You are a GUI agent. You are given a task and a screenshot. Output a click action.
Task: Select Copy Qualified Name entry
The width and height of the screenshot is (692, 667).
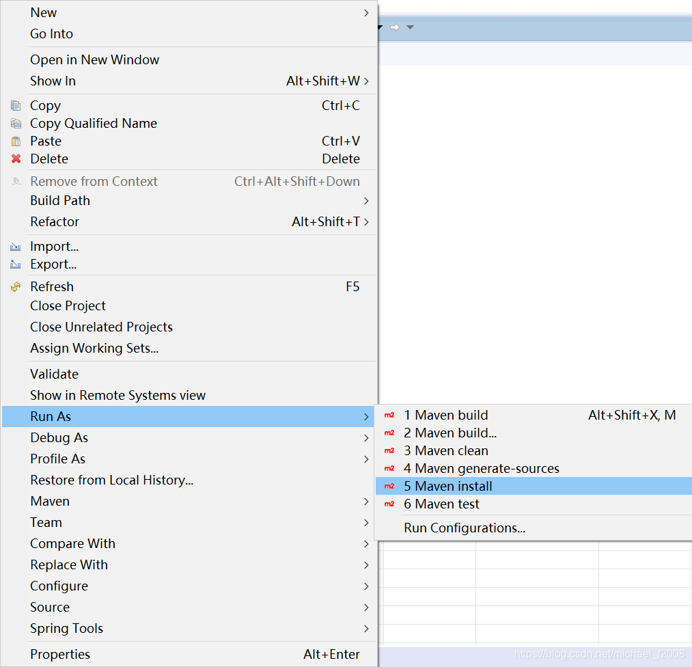point(189,123)
